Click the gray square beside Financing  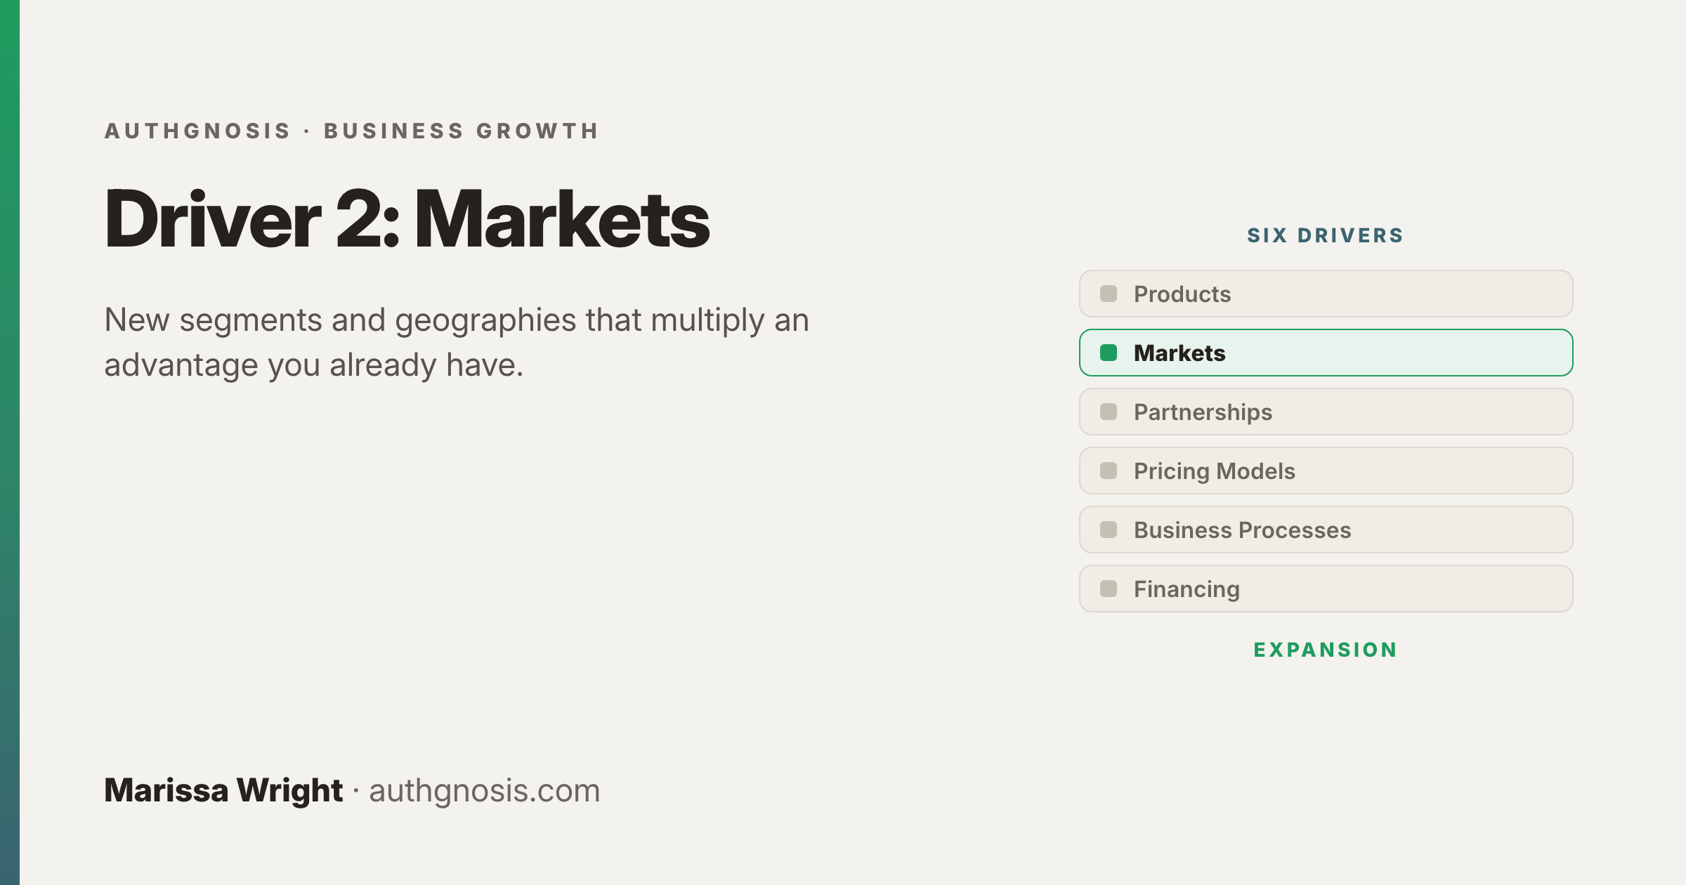coord(1109,589)
